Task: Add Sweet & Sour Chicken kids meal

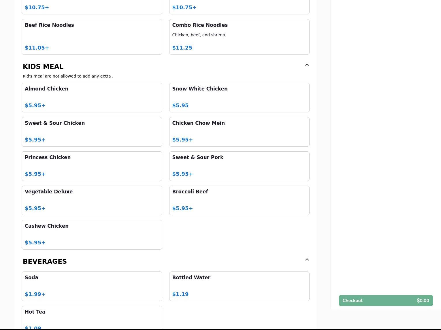Action: click(x=92, y=132)
